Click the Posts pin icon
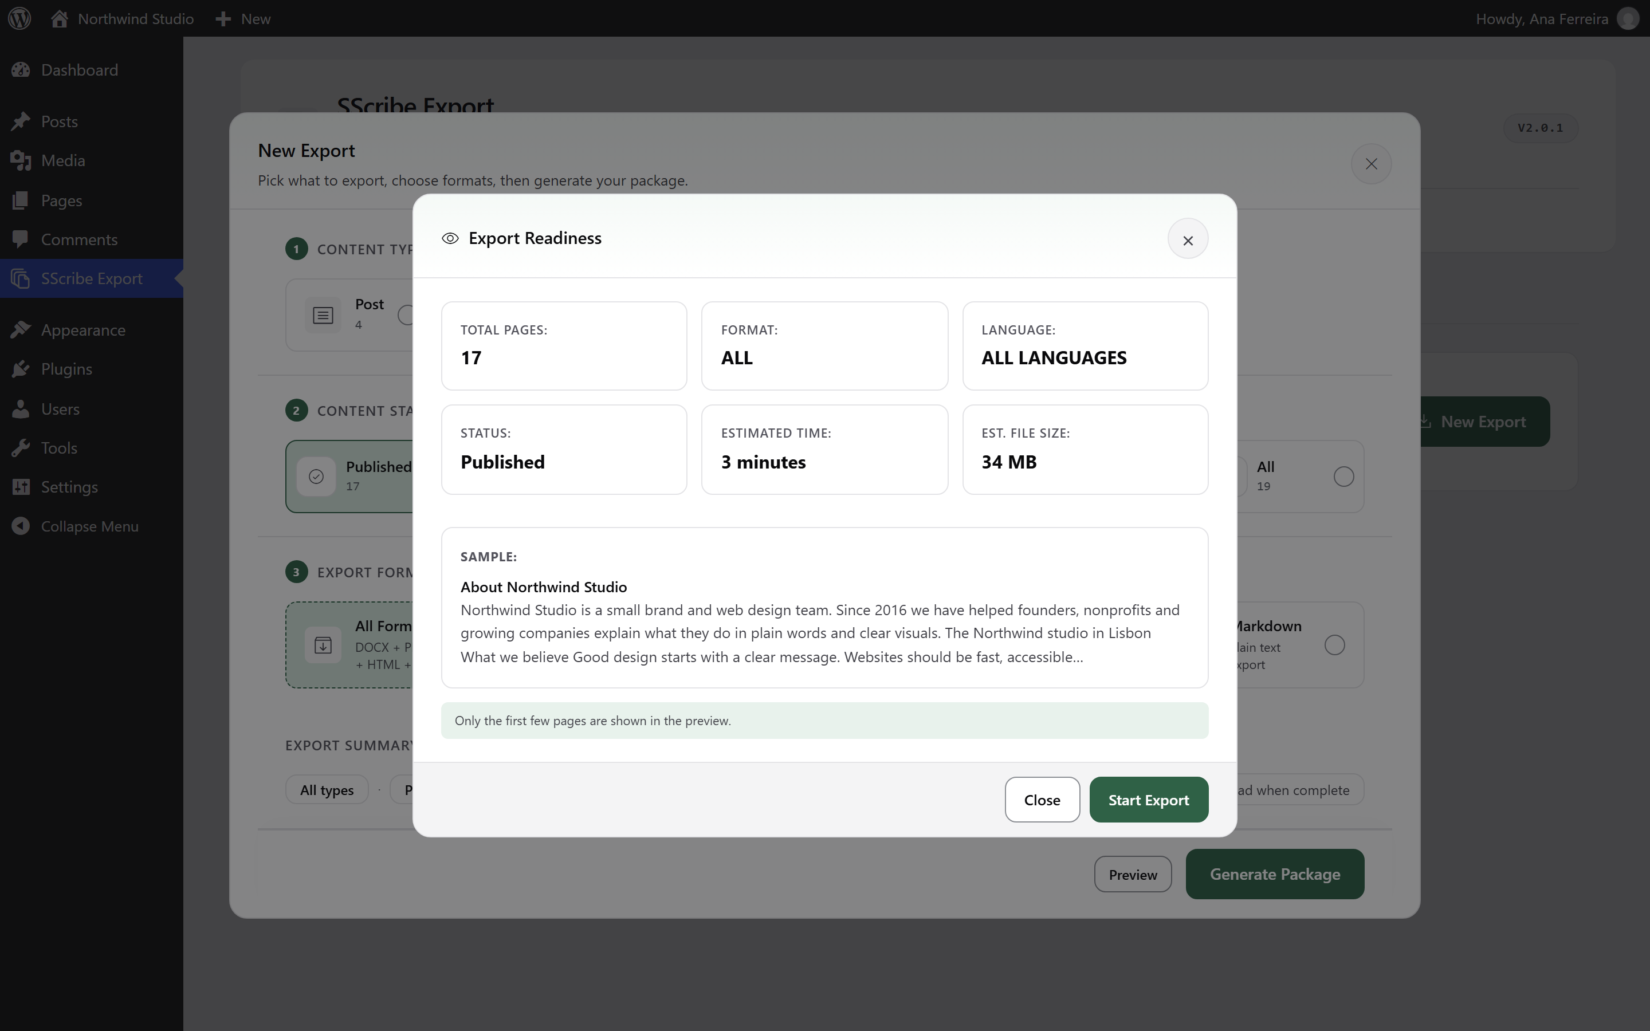This screenshot has width=1650, height=1031. 21,121
